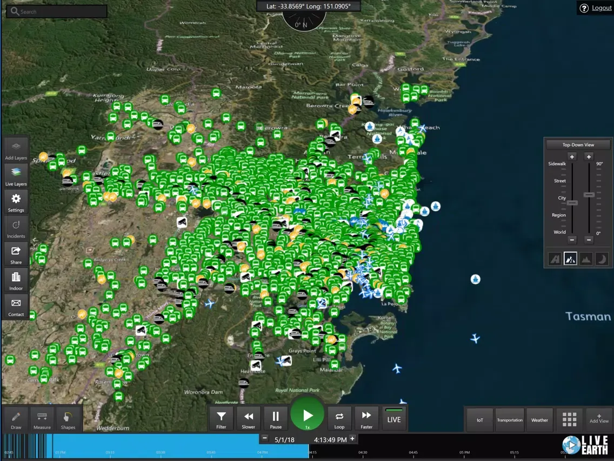Open the Add Layers panel

[16, 150]
